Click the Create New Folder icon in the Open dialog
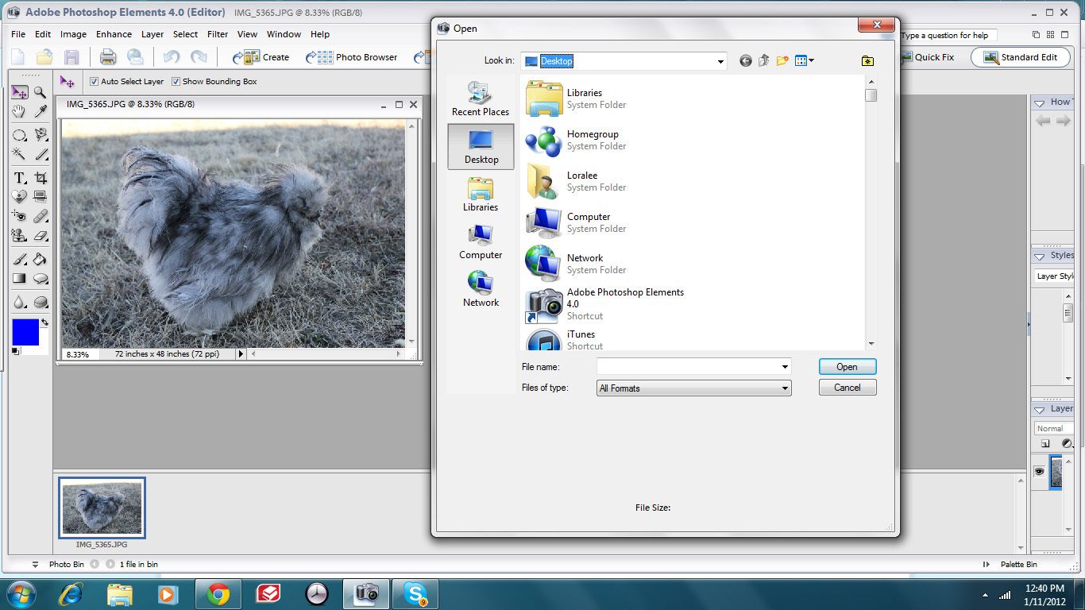Image resolution: width=1085 pixels, height=610 pixels. (x=782, y=61)
